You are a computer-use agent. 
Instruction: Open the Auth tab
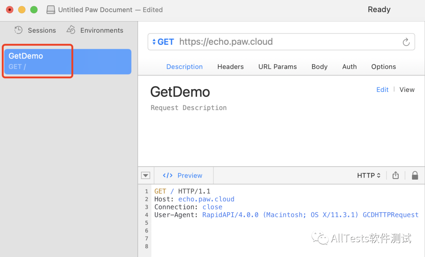click(349, 67)
